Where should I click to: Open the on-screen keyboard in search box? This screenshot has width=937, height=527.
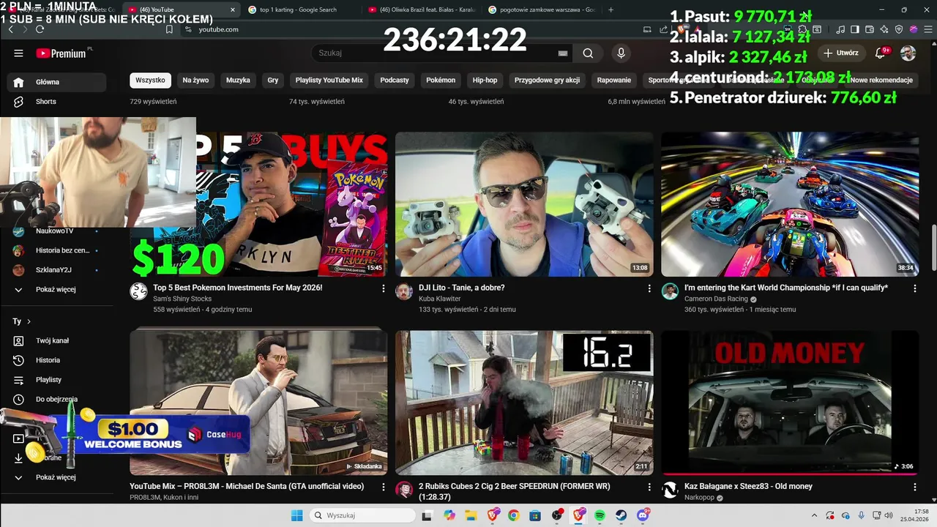563,53
